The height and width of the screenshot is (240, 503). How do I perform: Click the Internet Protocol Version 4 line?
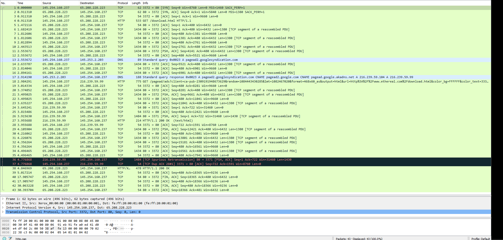coord(69,208)
